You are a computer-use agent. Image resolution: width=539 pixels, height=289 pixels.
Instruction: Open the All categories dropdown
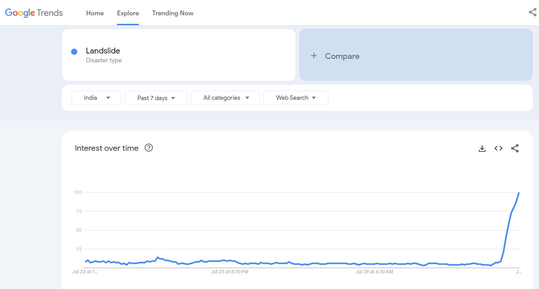click(225, 98)
